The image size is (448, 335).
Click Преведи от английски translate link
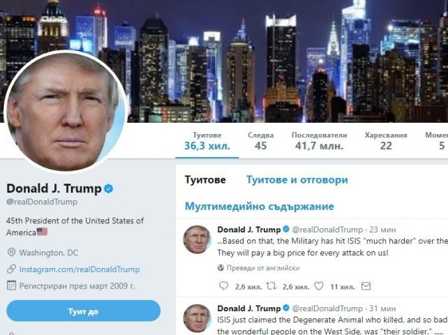pos(263,268)
